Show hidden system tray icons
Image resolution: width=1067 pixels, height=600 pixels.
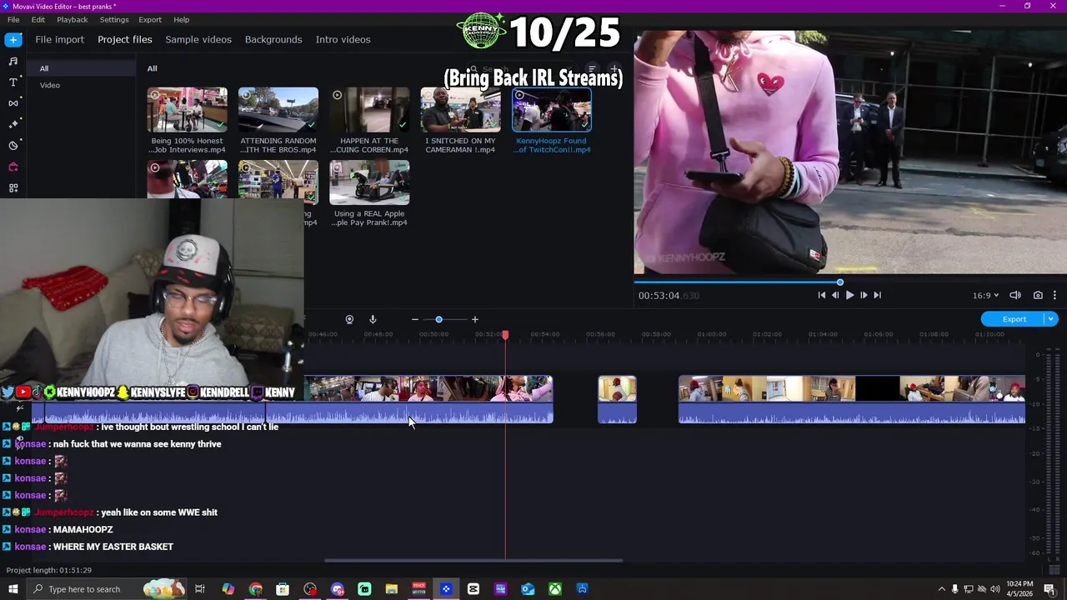coord(942,589)
